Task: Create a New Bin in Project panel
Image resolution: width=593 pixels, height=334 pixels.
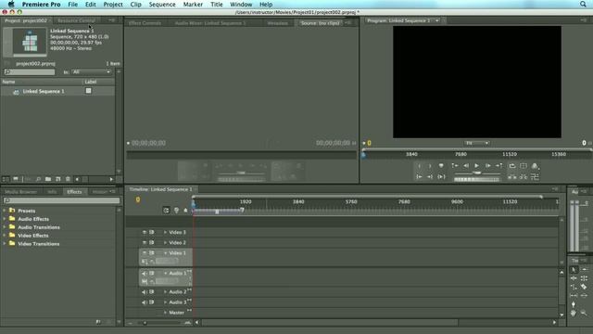Action: tap(48, 179)
